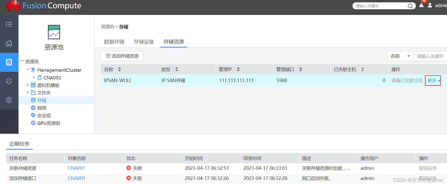The height and width of the screenshot is (185, 447).
Task: Click the IP SAN存储 type cell
Action: tap(173, 80)
